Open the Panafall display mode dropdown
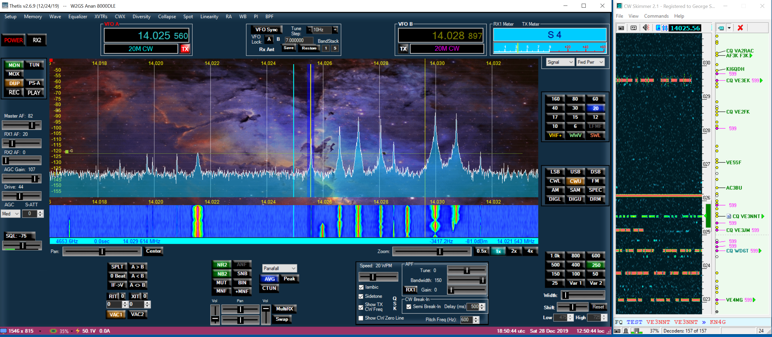Screen dimensions: 772x337 [x=279, y=268]
